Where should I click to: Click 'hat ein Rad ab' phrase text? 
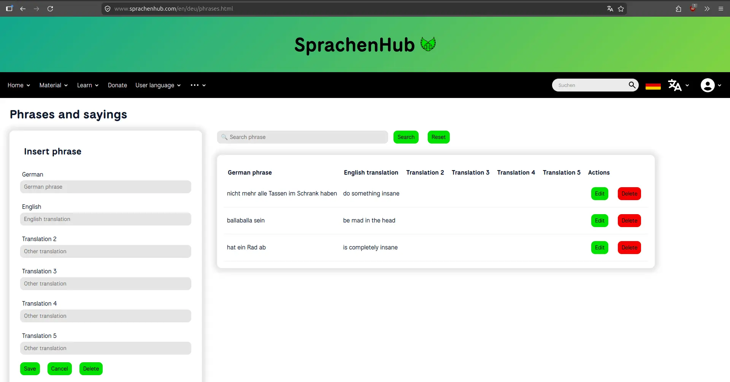pyautogui.click(x=246, y=248)
